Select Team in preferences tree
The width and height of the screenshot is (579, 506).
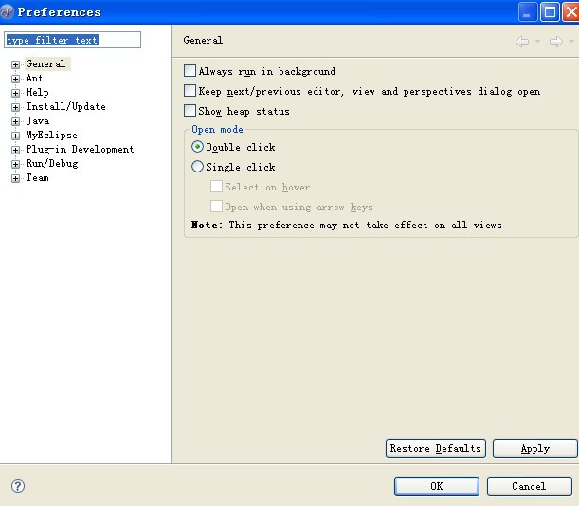(37, 177)
